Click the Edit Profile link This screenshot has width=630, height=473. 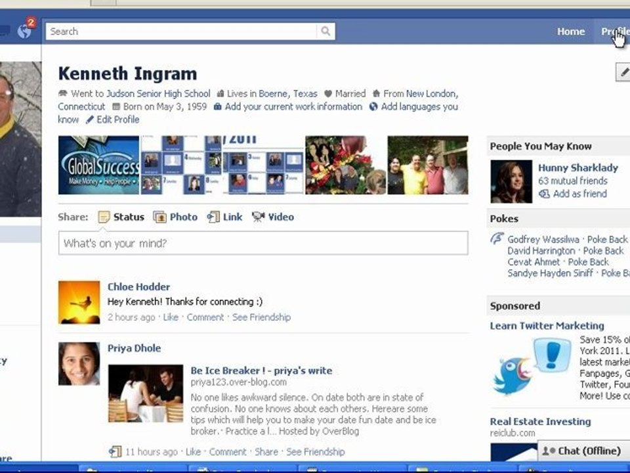click(x=117, y=120)
